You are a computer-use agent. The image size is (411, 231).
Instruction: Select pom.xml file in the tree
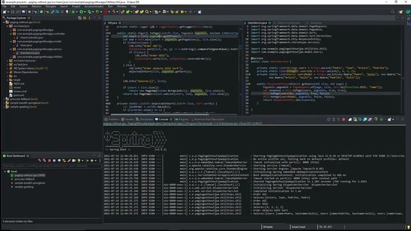19,95
